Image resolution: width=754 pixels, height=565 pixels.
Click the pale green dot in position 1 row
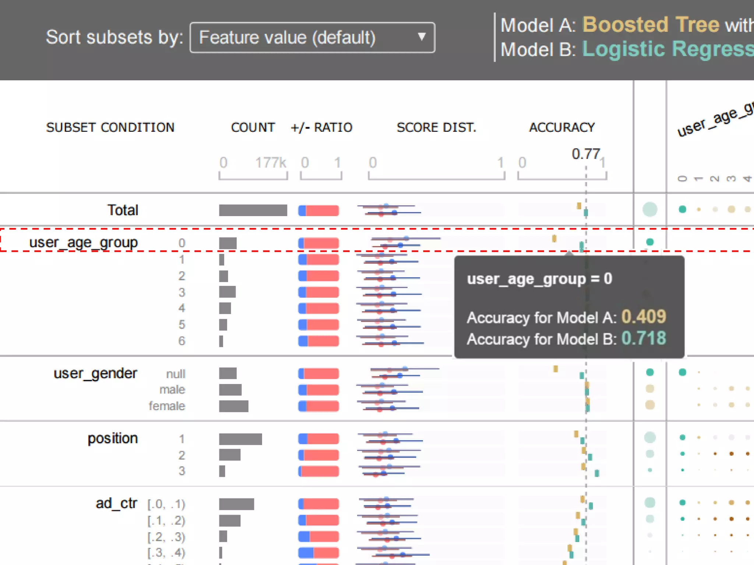[x=650, y=437]
